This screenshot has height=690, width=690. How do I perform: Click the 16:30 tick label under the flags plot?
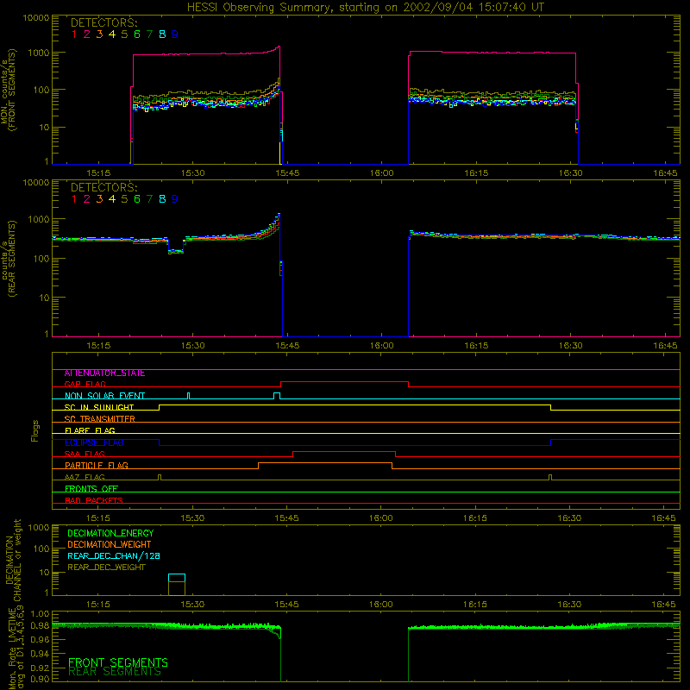569,518
